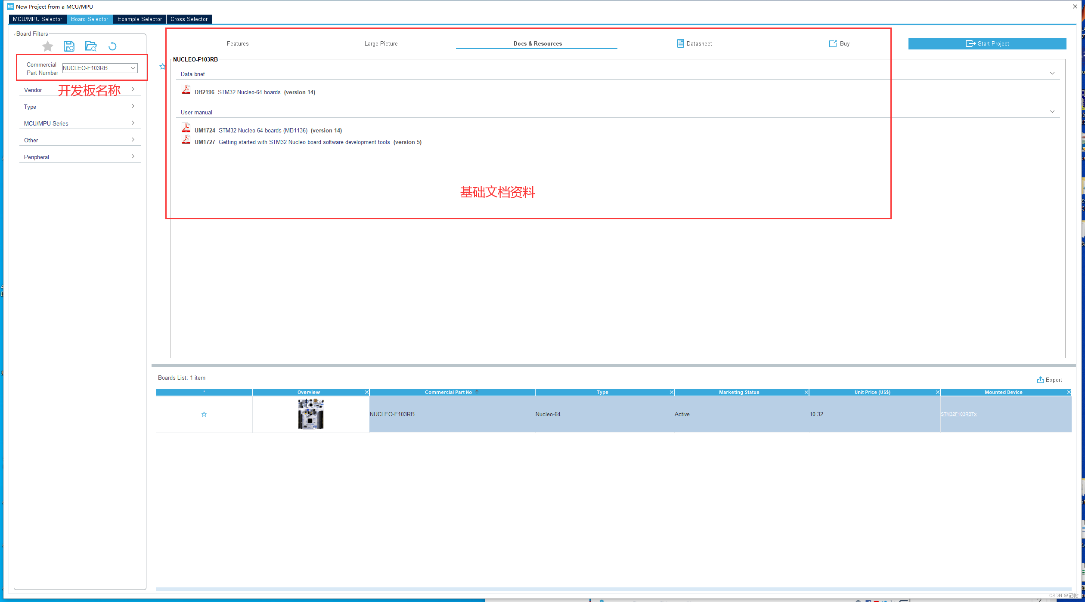Click the PDF icon for UM1724 user manual
This screenshot has width=1085, height=602.
click(185, 129)
